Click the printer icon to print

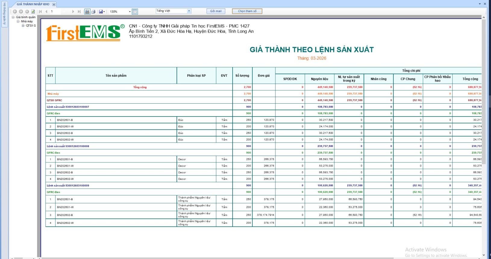(93, 11)
